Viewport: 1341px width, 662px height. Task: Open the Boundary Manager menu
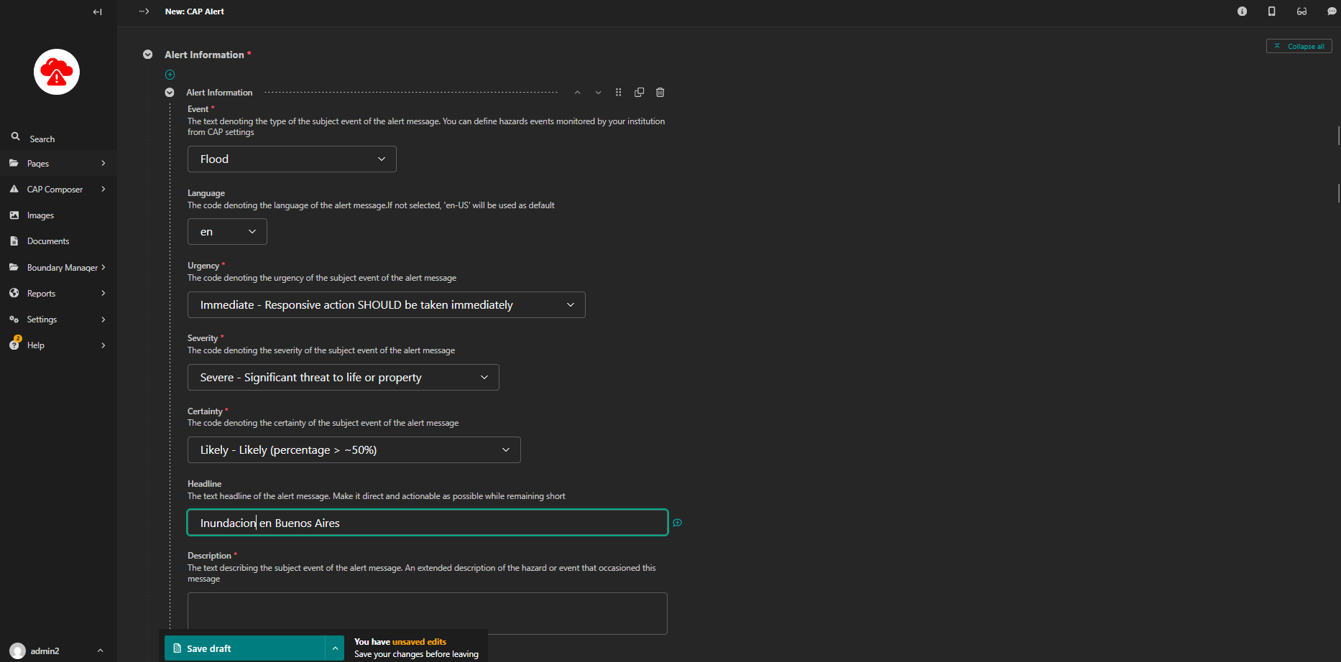[x=58, y=267]
